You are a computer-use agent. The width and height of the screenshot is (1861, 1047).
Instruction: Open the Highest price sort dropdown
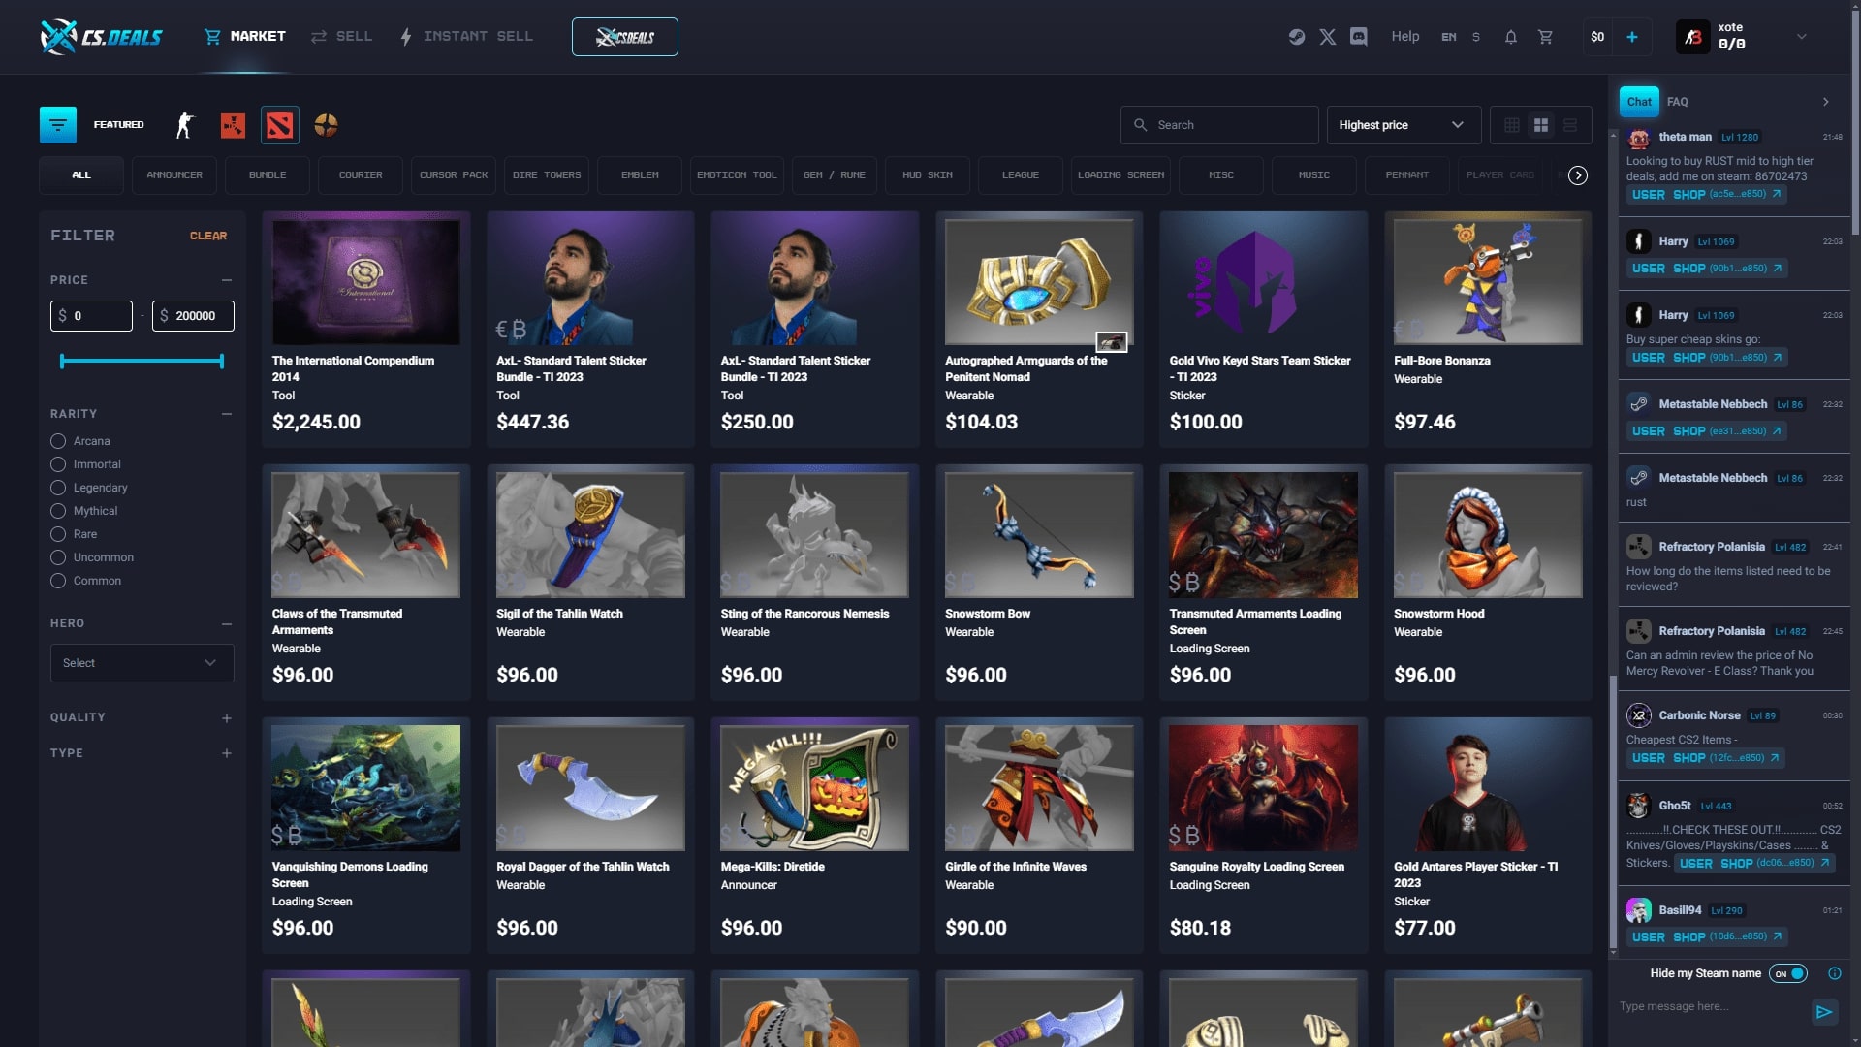tap(1404, 124)
